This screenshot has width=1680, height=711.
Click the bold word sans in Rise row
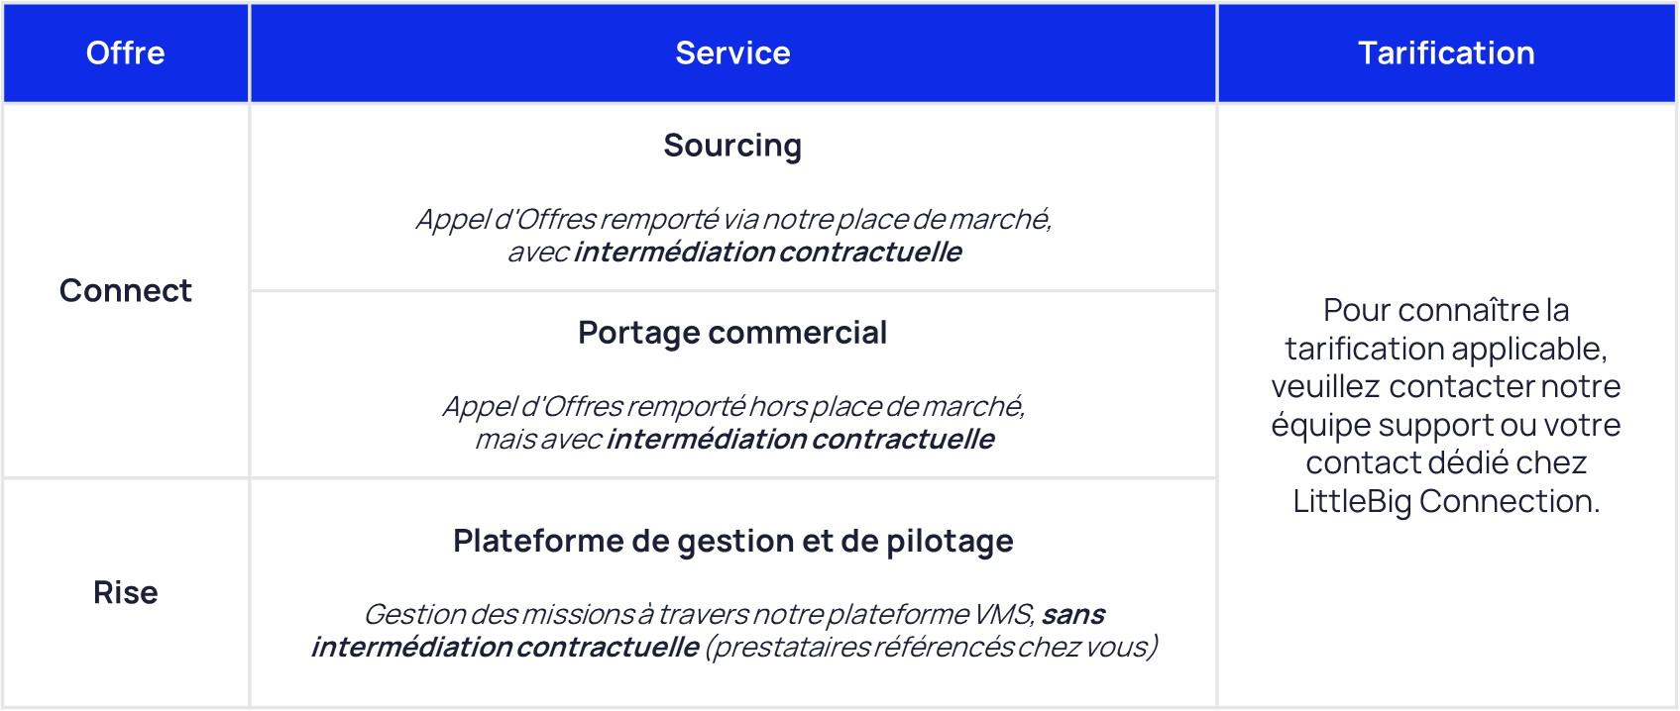pos(1073,614)
